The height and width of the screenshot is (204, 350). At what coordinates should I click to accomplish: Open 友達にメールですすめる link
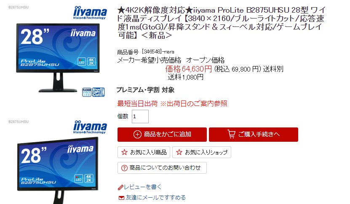point(155,198)
